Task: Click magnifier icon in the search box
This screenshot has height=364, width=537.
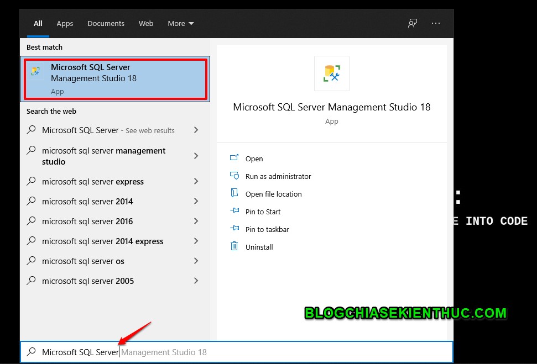Action: pos(31,351)
